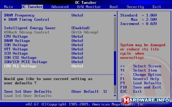Screen dimensions: 172x107
Task: Select the IOH CSI Voltage setting
Action: tap(20, 58)
